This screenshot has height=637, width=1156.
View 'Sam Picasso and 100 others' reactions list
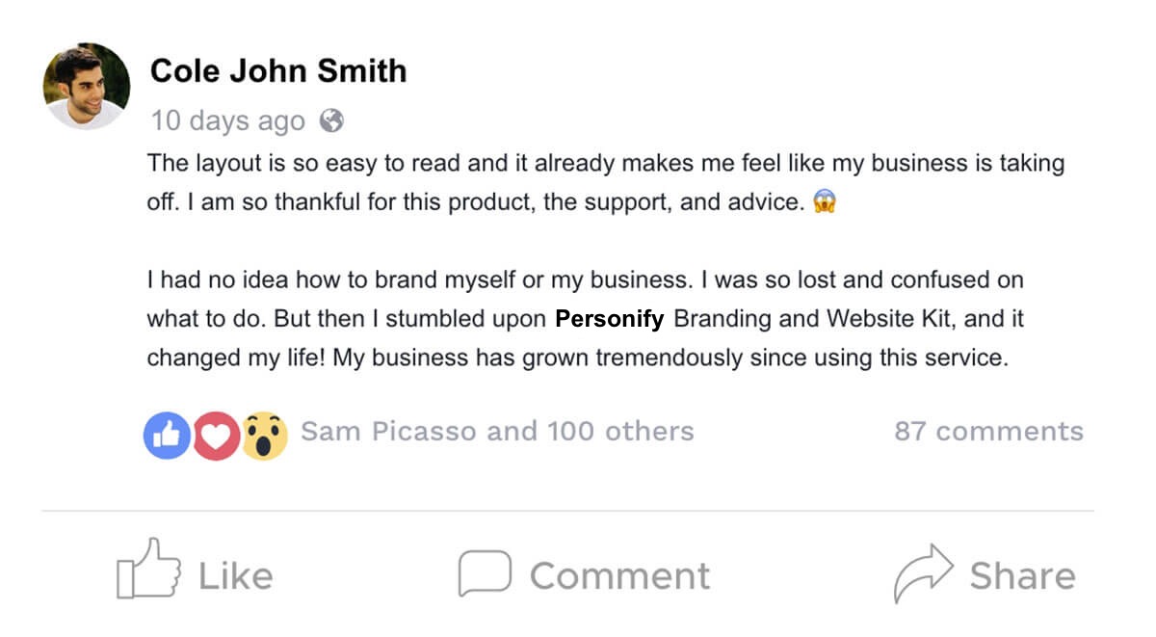click(497, 431)
